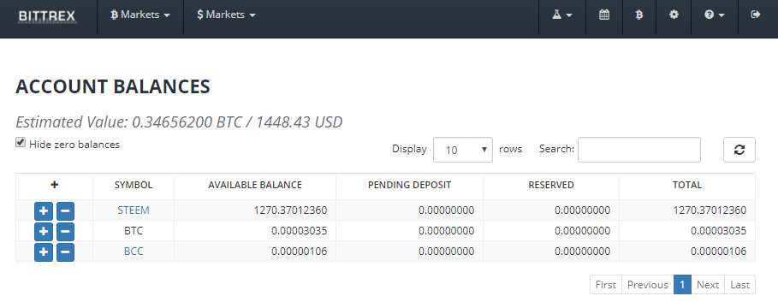Viewport: 778px width, 308px height.
Task: Click the plus deposit button for BTC
Action: tap(43, 231)
